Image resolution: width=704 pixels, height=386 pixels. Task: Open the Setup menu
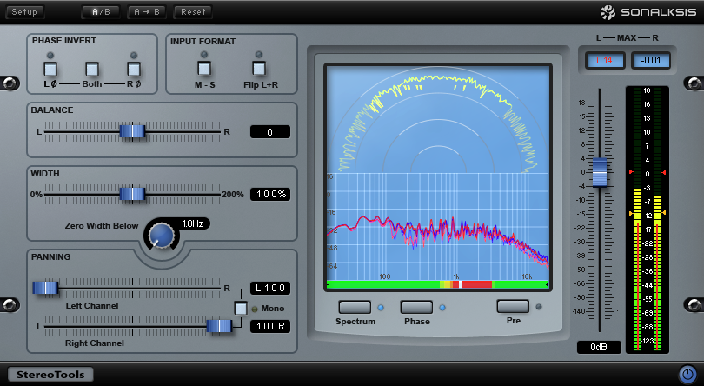click(x=23, y=12)
